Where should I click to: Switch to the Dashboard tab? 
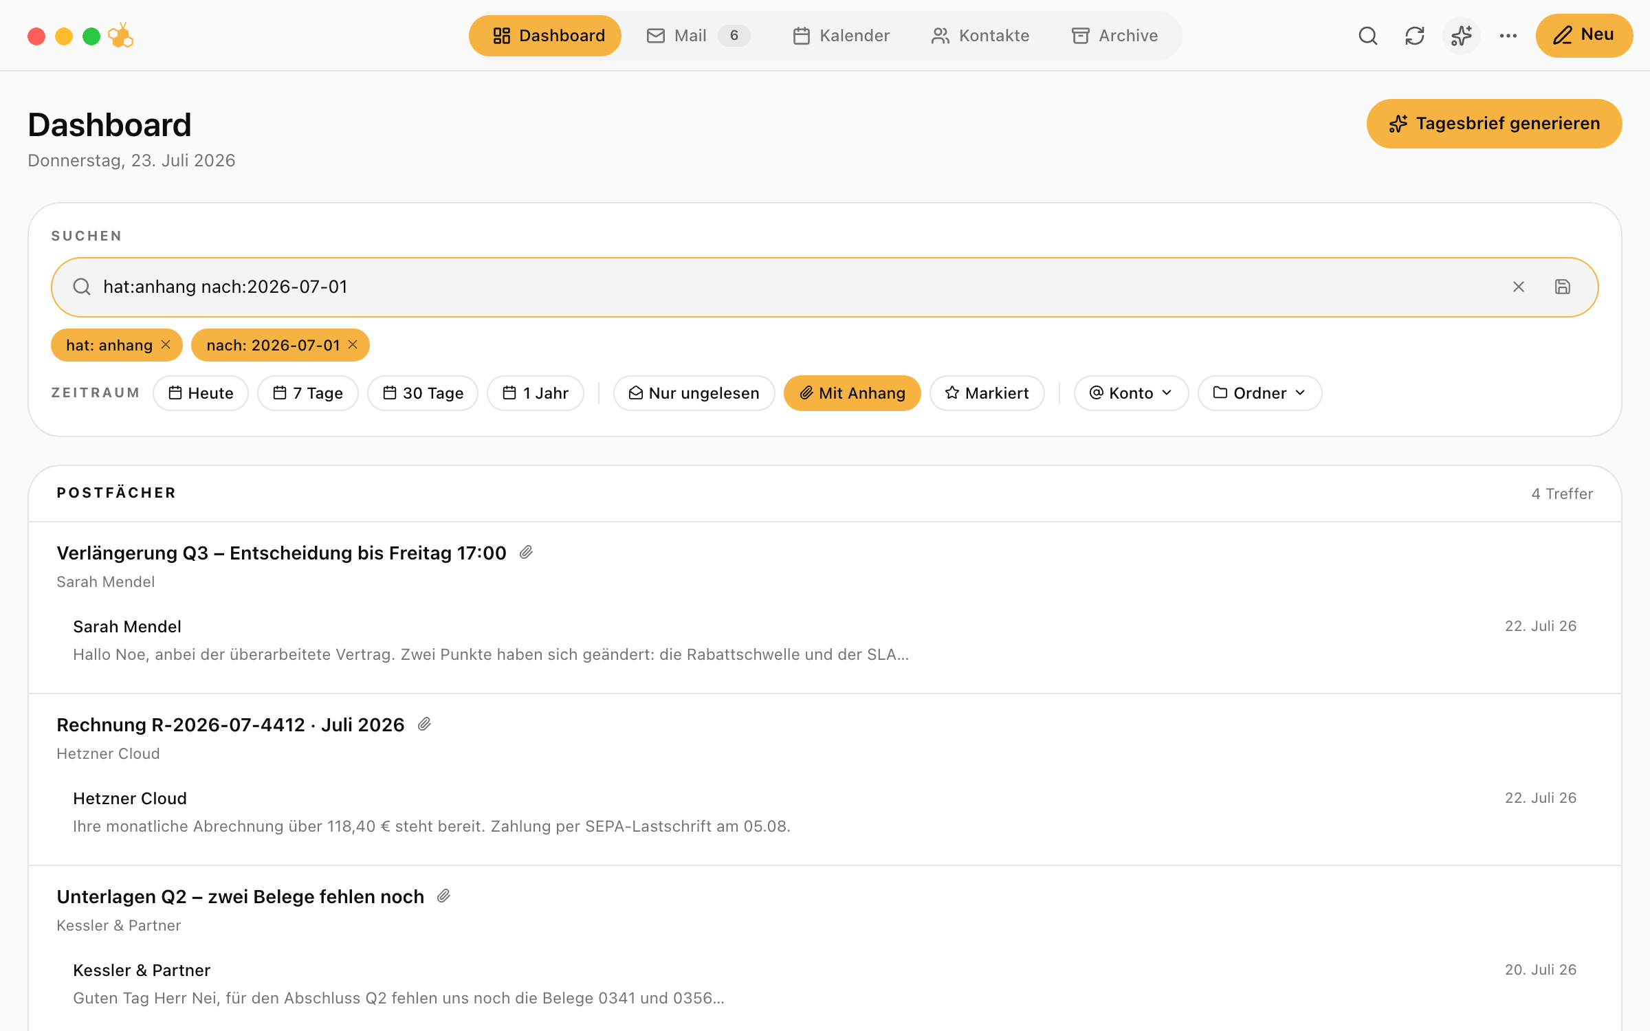[x=545, y=36]
